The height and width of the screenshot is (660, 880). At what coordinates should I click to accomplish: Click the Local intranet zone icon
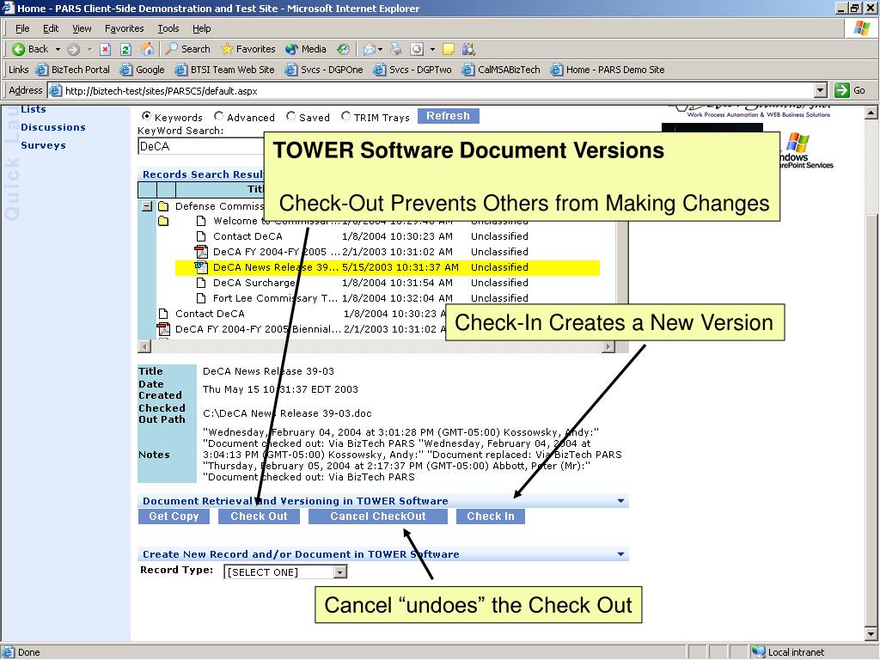(x=758, y=652)
